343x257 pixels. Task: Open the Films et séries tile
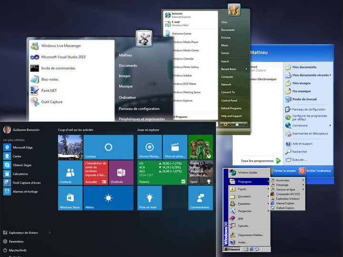(175, 147)
